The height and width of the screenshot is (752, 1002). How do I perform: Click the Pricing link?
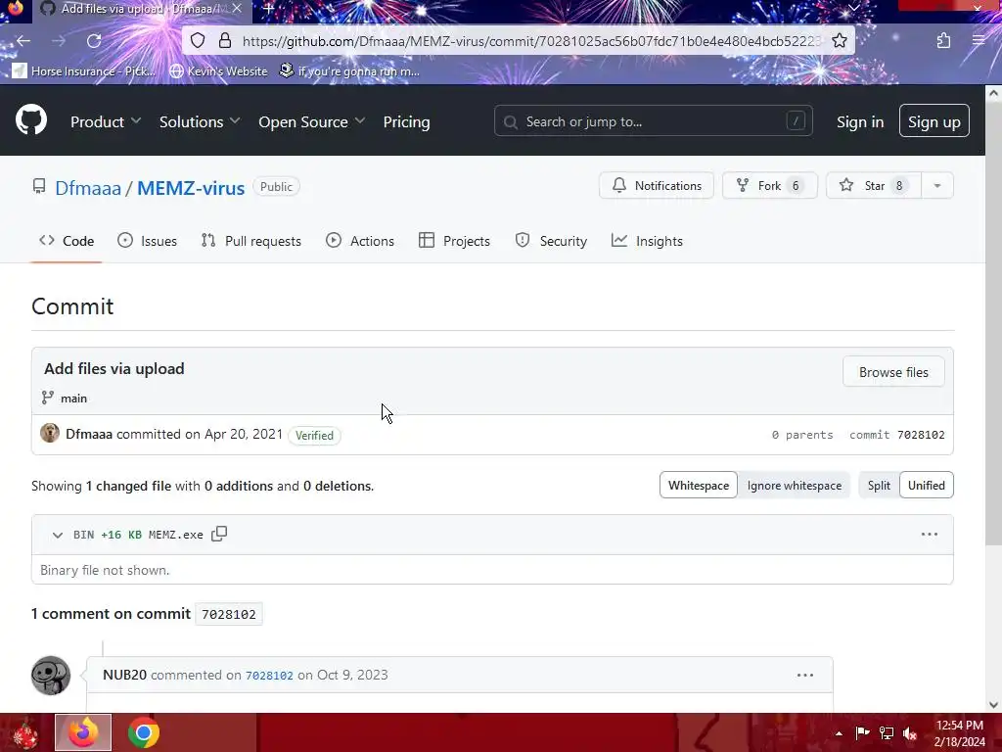click(406, 121)
